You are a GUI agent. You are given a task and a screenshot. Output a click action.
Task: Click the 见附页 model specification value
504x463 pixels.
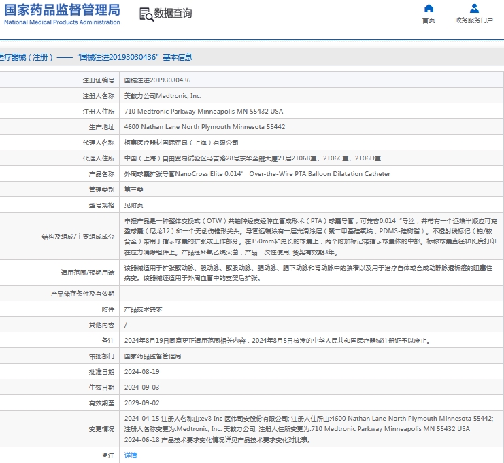(134, 205)
